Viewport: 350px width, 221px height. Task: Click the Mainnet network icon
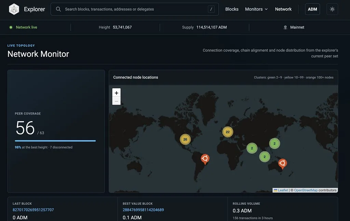pyautogui.click(x=285, y=27)
